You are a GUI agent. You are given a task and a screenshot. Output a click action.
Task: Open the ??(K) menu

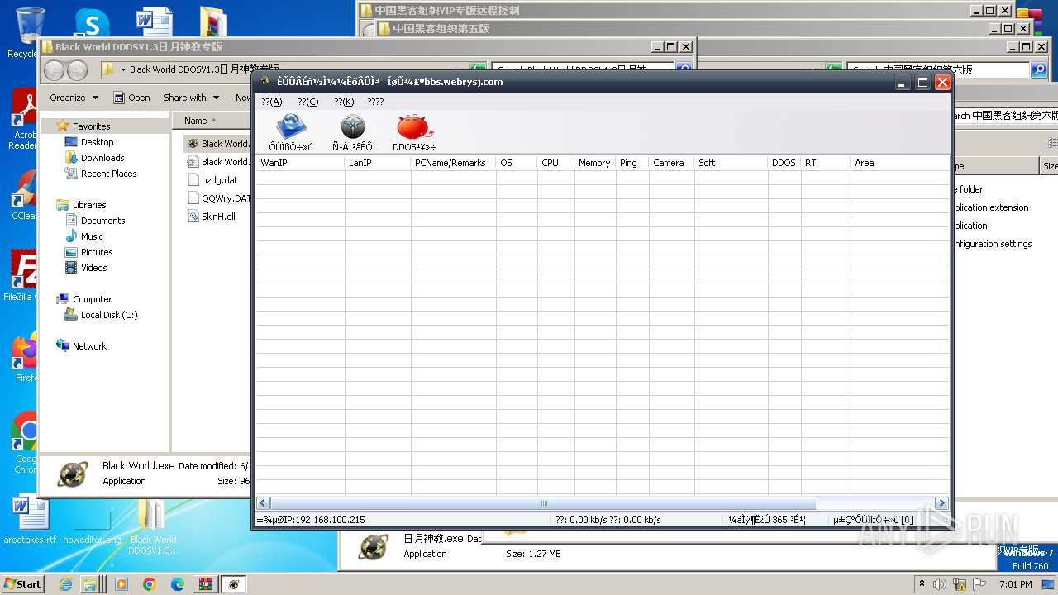coord(344,102)
